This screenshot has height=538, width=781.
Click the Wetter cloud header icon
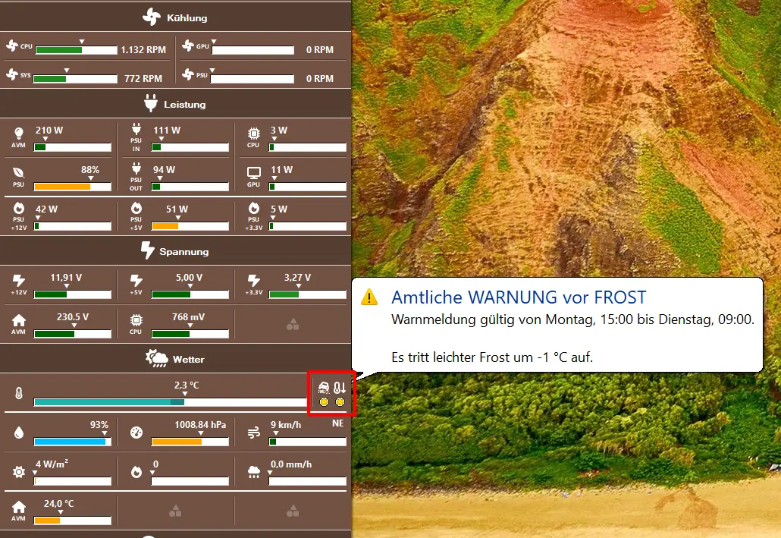[x=157, y=358]
